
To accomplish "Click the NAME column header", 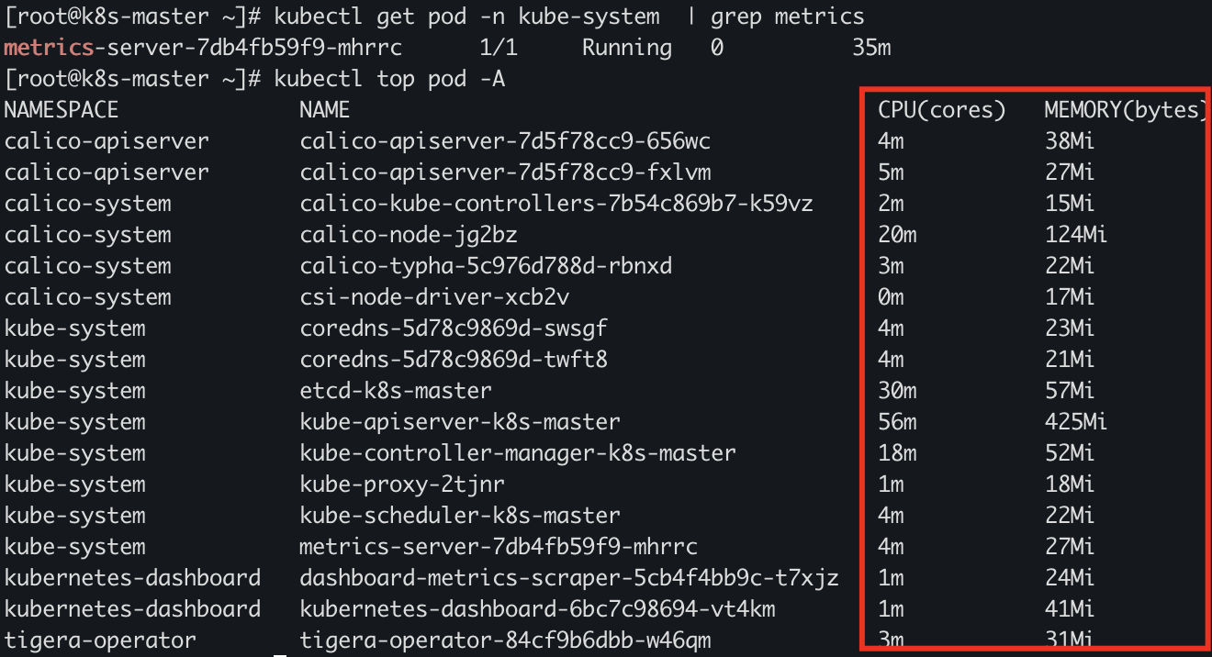I will click(324, 110).
